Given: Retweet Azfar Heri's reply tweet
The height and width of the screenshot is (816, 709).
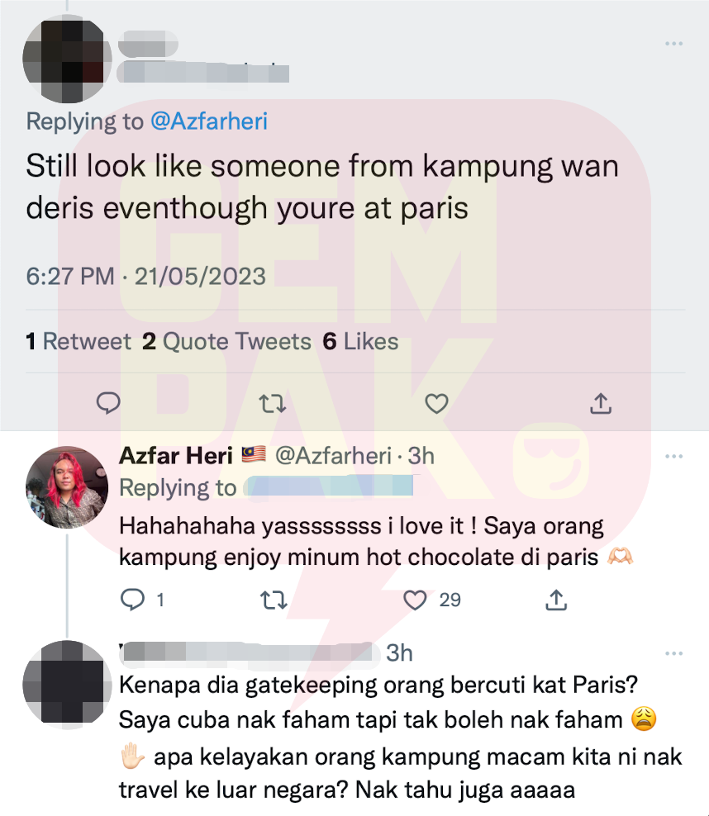Looking at the screenshot, I should click(x=274, y=600).
